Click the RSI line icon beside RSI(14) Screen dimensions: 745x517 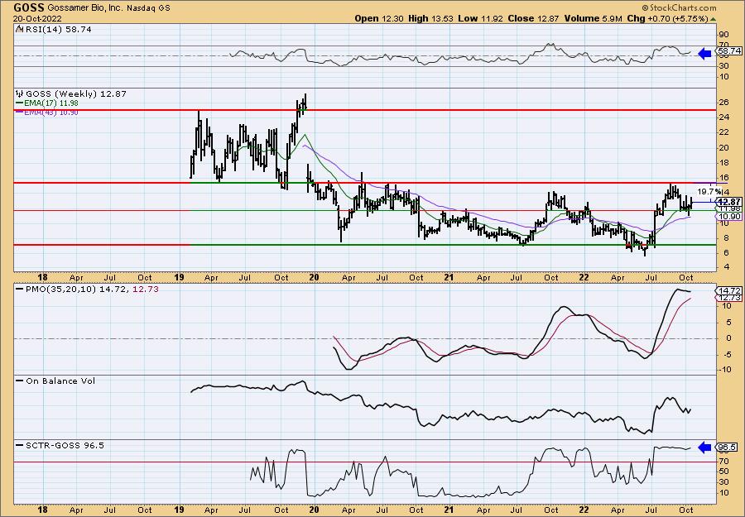tap(19, 29)
